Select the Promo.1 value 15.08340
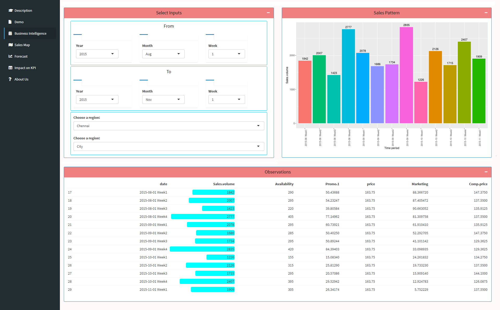This screenshot has height=310, width=500. pos(332,257)
